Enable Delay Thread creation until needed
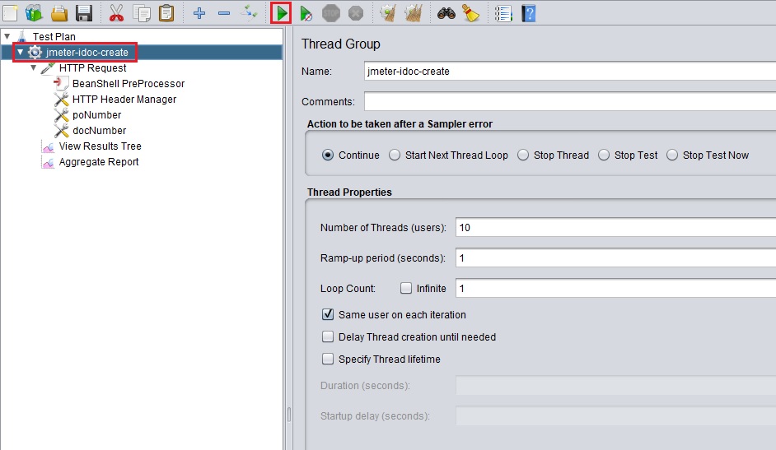776x450 pixels. click(328, 336)
